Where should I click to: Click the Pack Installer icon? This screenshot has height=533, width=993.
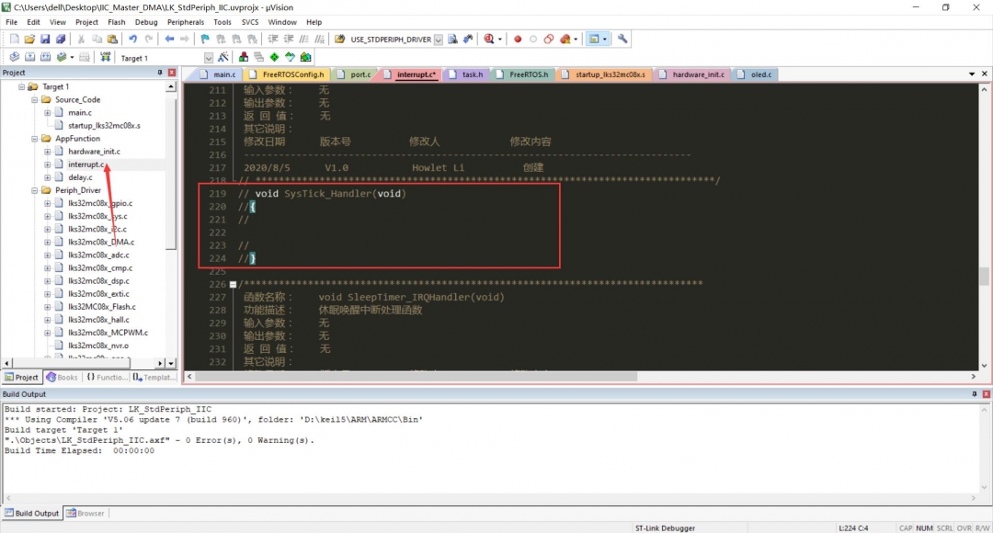coord(306,58)
